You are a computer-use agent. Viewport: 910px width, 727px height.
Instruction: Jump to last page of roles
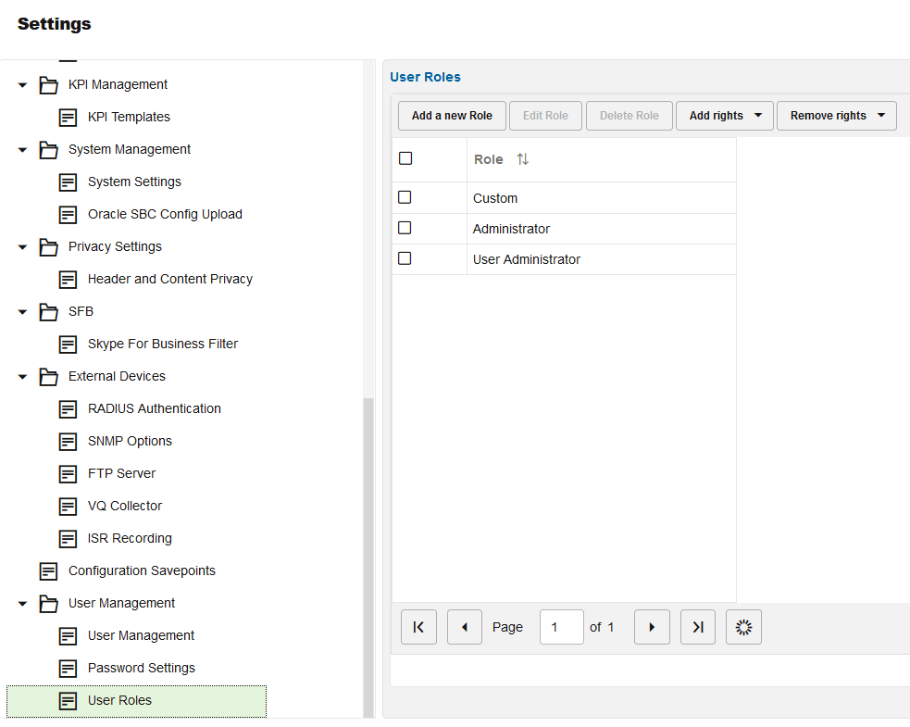[x=698, y=627]
